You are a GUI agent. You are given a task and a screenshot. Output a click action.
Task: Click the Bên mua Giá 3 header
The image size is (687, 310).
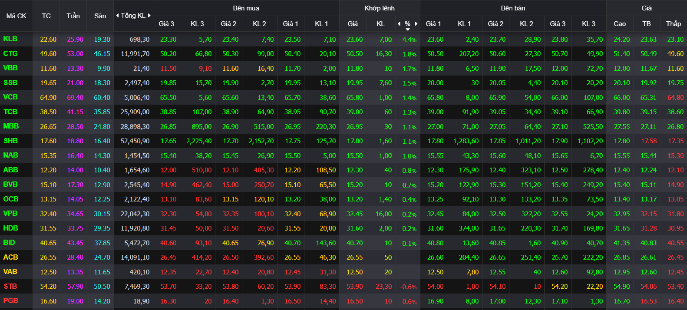coord(166,24)
